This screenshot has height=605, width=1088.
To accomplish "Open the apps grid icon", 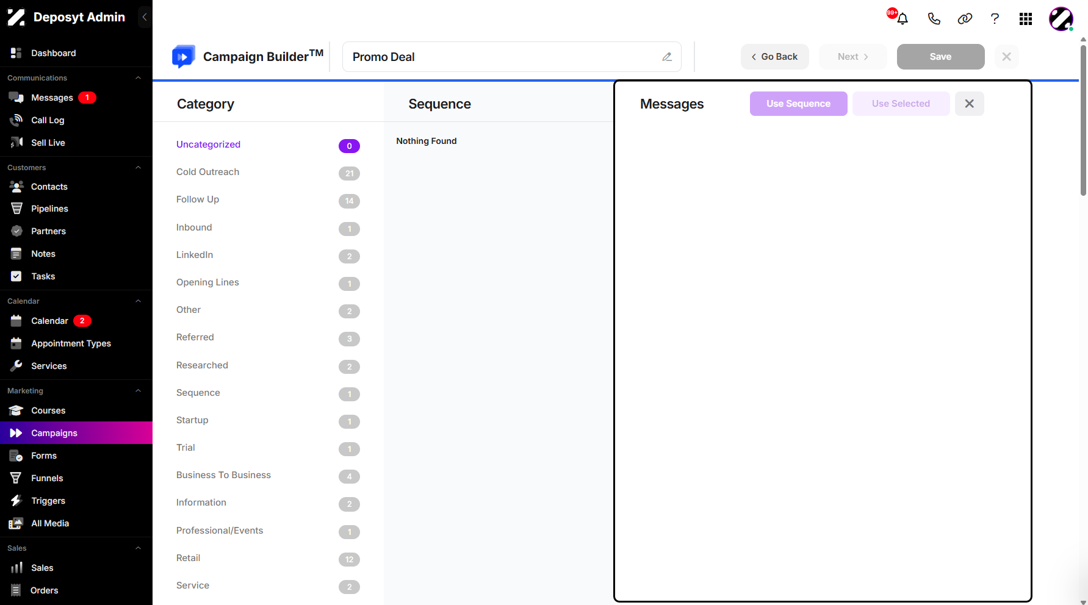I will 1026,19.
